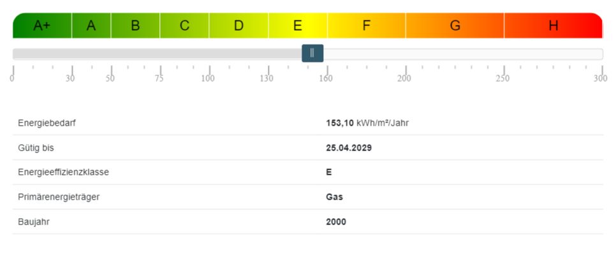Click the 50 scale label
Image resolution: width=616 pixels, height=257 pixels.
pyautogui.click(x=110, y=78)
